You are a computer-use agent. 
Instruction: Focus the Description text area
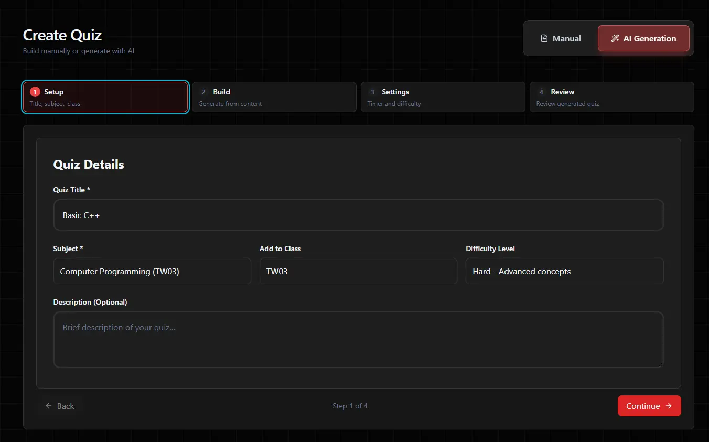click(x=358, y=339)
